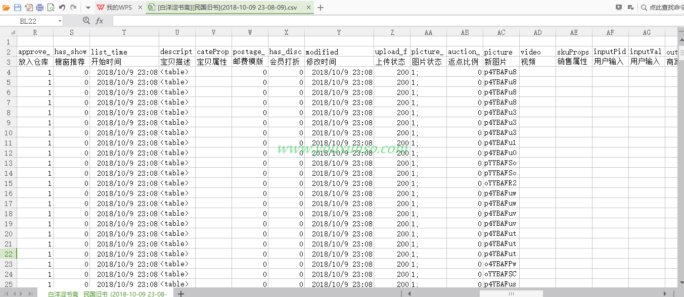Click the magnifier icon beside fx
The height and width of the screenshot is (297, 684).
(86, 21)
